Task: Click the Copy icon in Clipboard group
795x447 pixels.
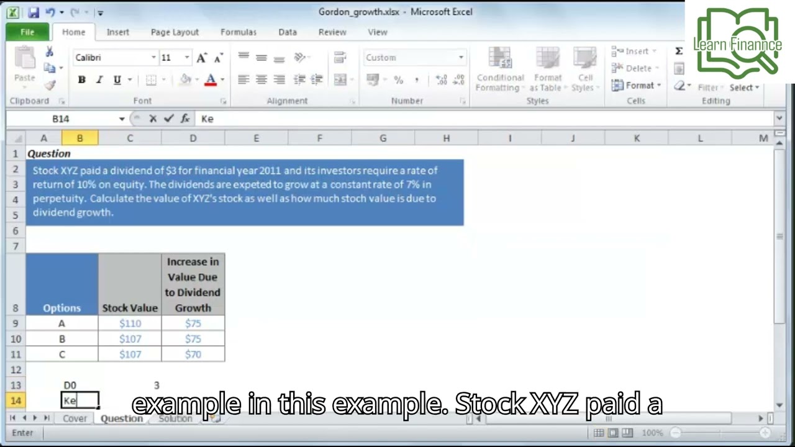Action: (49, 68)
